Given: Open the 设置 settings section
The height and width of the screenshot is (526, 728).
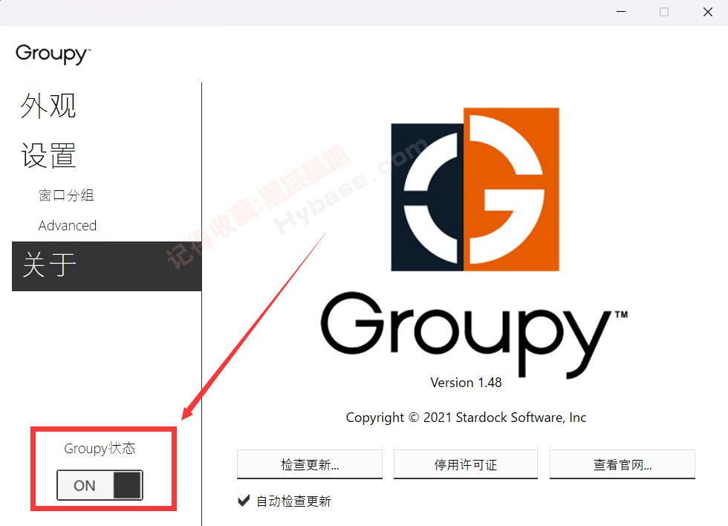Looking at the screenshot, I should pyautogui.click(x=48, y=155).
